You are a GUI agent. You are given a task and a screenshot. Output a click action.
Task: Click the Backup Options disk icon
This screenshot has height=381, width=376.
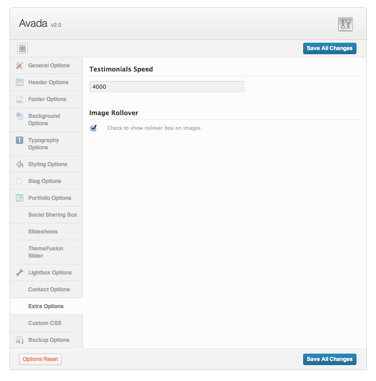[19, 340]
